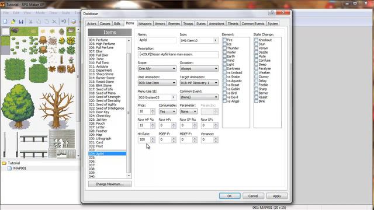Viewport: 374px width, 210px height.
Task: Open the Tilesets tab
Action: (x=233, y=23)
